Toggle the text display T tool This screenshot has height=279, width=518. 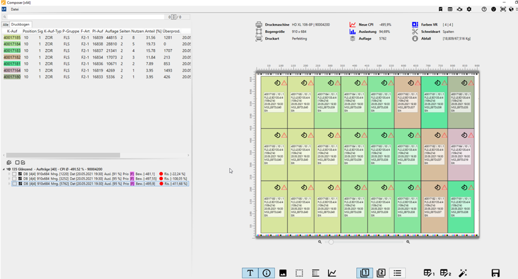click(x=250, y=273)
